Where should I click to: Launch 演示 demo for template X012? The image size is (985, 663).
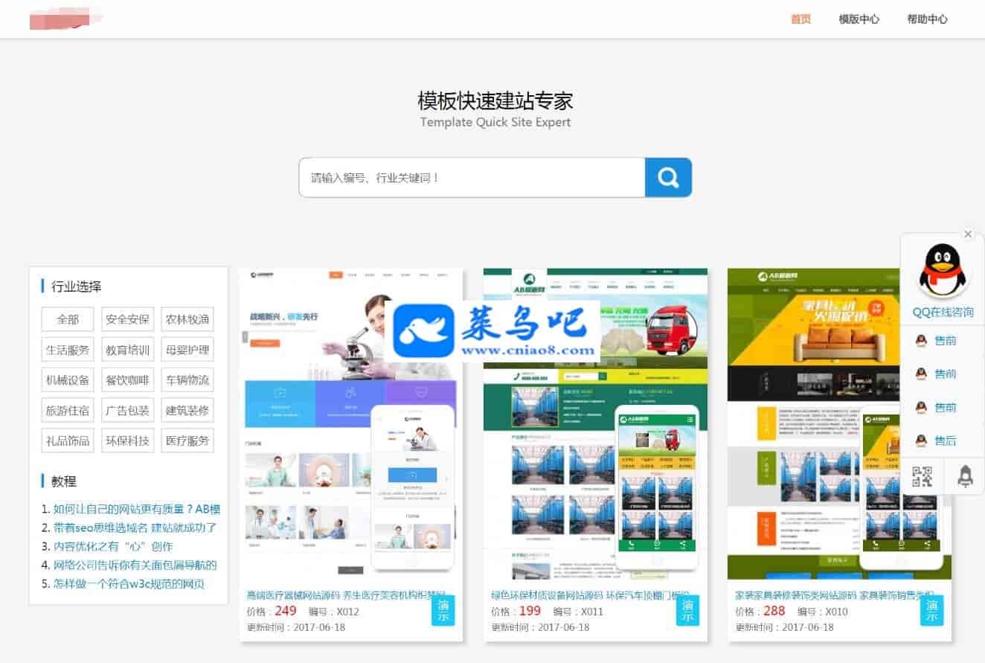click(443, 610)
